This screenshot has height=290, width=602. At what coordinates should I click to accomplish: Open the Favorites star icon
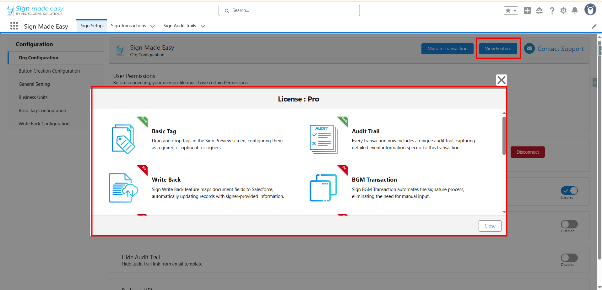[508, 10]
